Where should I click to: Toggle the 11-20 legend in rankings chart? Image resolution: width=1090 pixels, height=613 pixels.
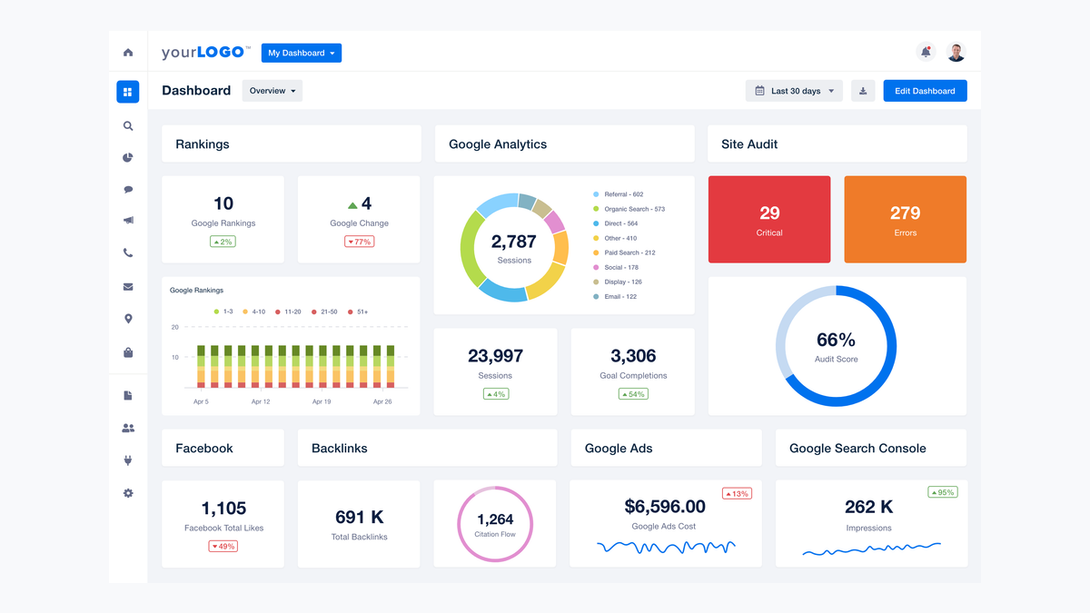pyautogui.click(x=289, y=311)
